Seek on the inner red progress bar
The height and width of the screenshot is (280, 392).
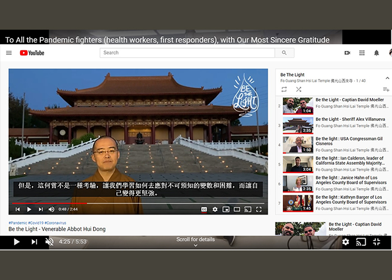click(x=138, y=203)
